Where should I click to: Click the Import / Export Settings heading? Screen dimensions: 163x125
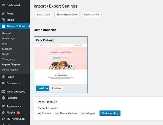(55, 6)
